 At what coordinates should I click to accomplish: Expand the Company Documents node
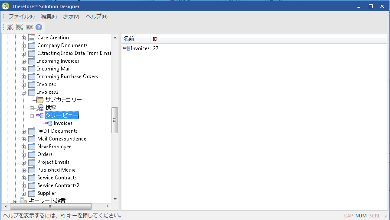(23, 46)
